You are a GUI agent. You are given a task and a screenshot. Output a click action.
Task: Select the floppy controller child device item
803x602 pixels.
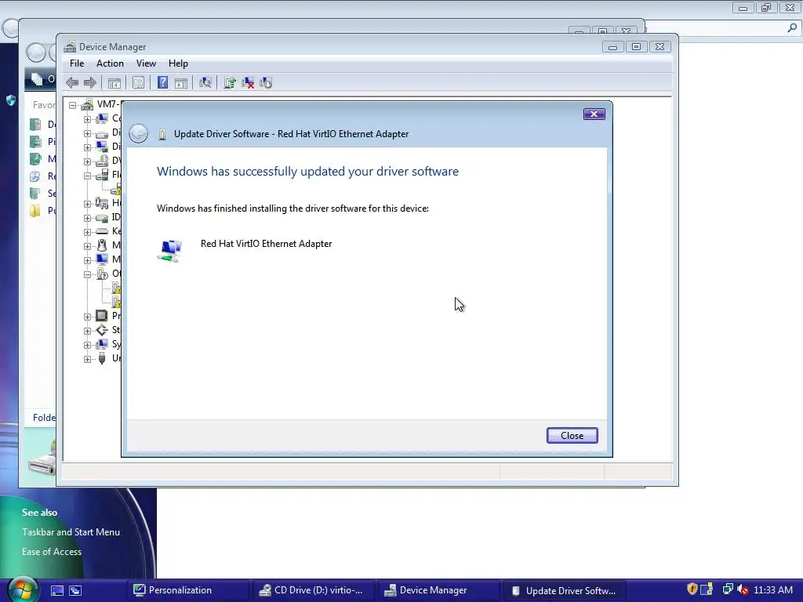[116, 190]
